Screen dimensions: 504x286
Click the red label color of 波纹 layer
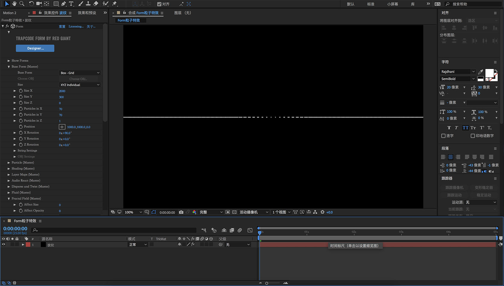tap(28, 245)
